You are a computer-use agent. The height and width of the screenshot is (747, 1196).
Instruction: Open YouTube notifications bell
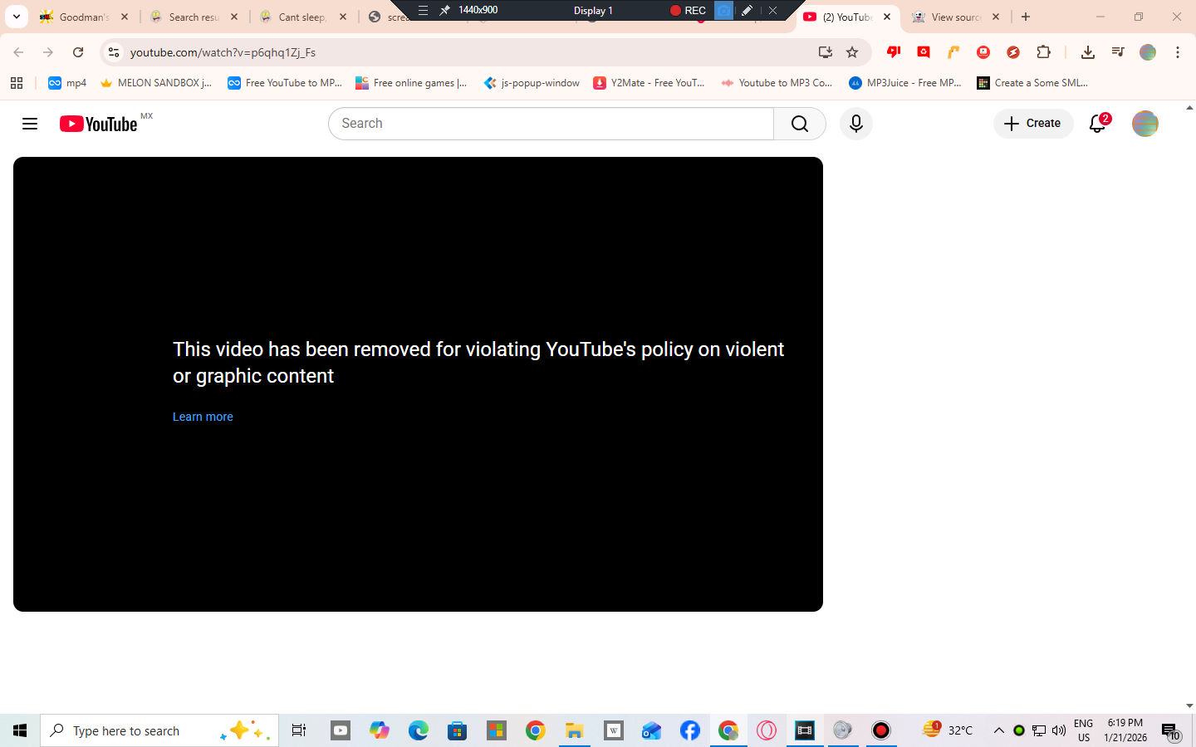pos(1097,124)
